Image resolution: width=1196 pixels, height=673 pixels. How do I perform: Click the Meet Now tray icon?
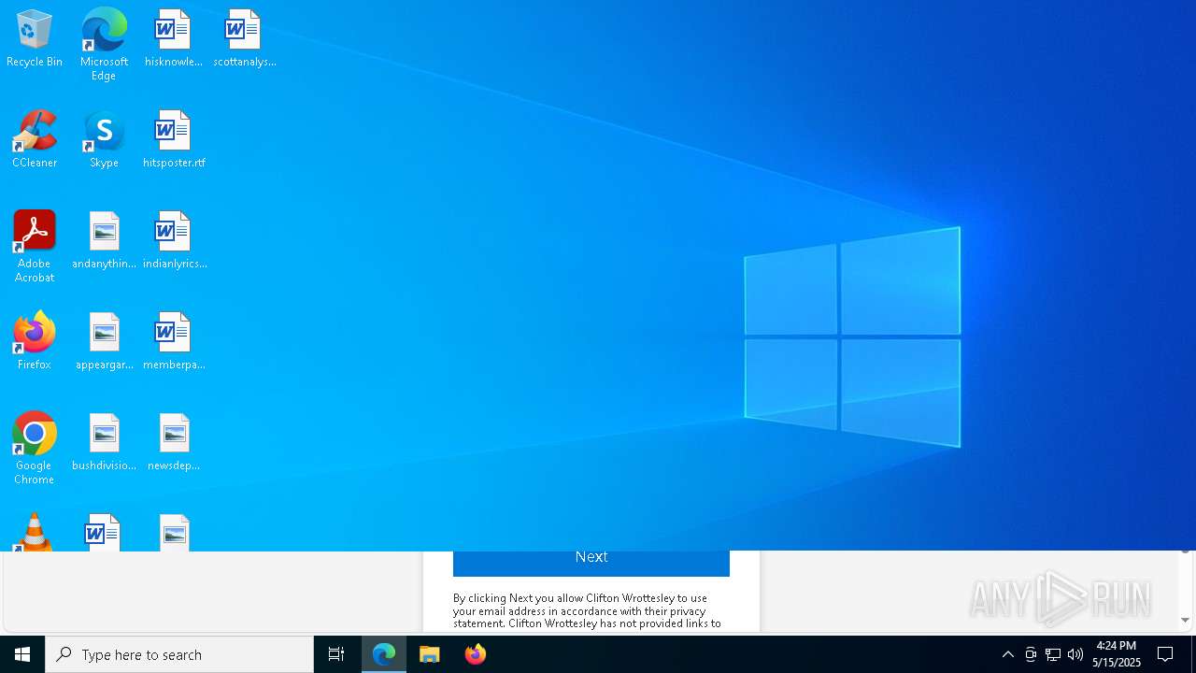tap(1031, 654)
